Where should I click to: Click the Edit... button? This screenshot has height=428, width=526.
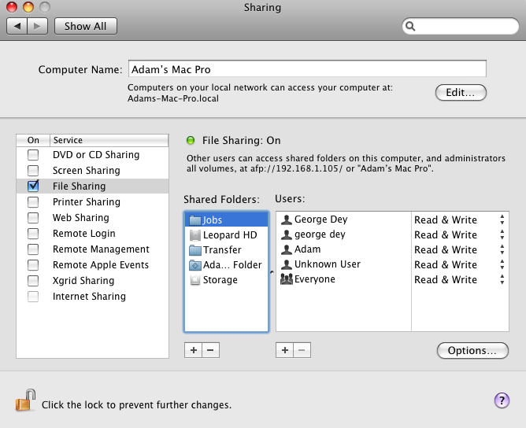(461, 93)
